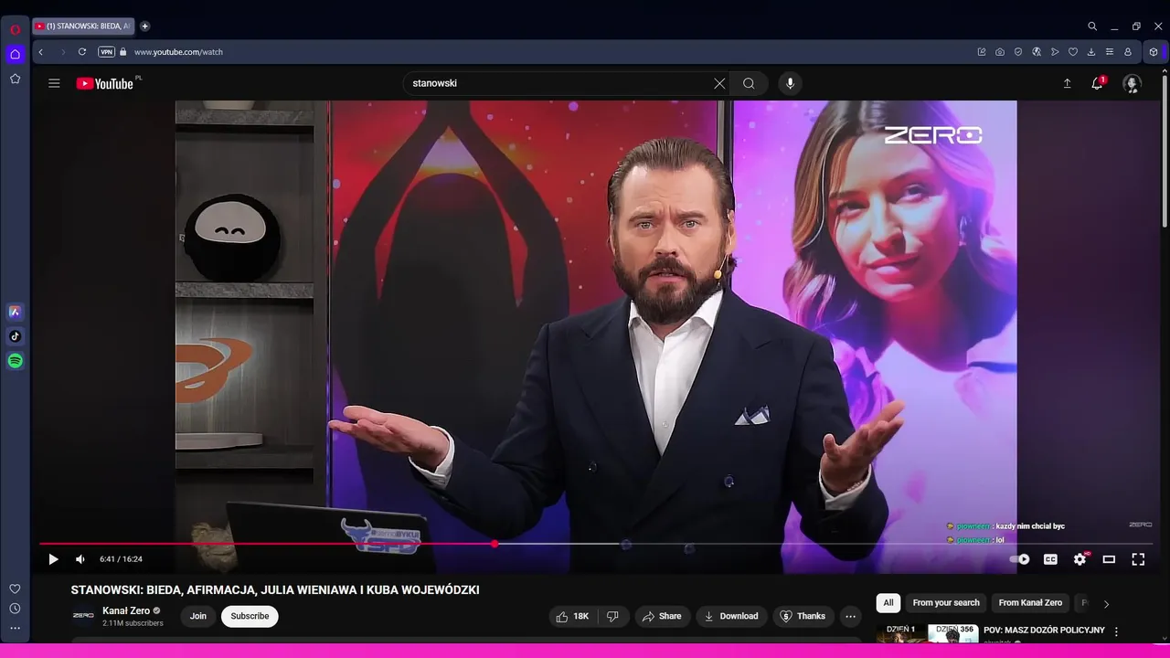The height and width of the screenshot is (658, 1170).
Task: Like the video (18K)
Action: click(x=572, y=616)
